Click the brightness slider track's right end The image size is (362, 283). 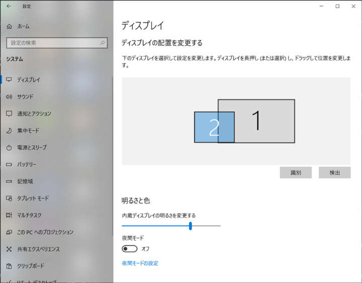click(220, 226)
